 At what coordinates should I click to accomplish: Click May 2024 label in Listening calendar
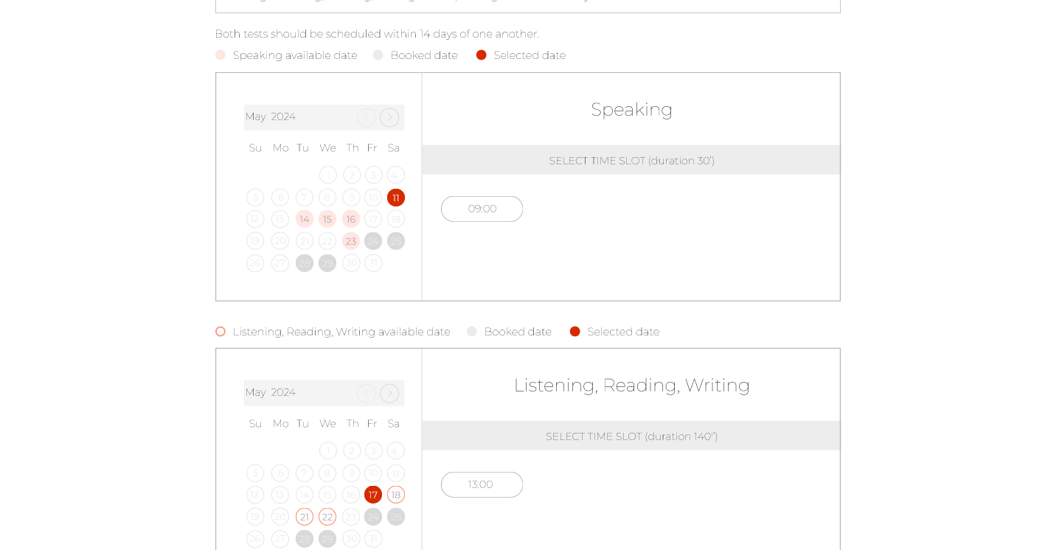tap(271, 392)
